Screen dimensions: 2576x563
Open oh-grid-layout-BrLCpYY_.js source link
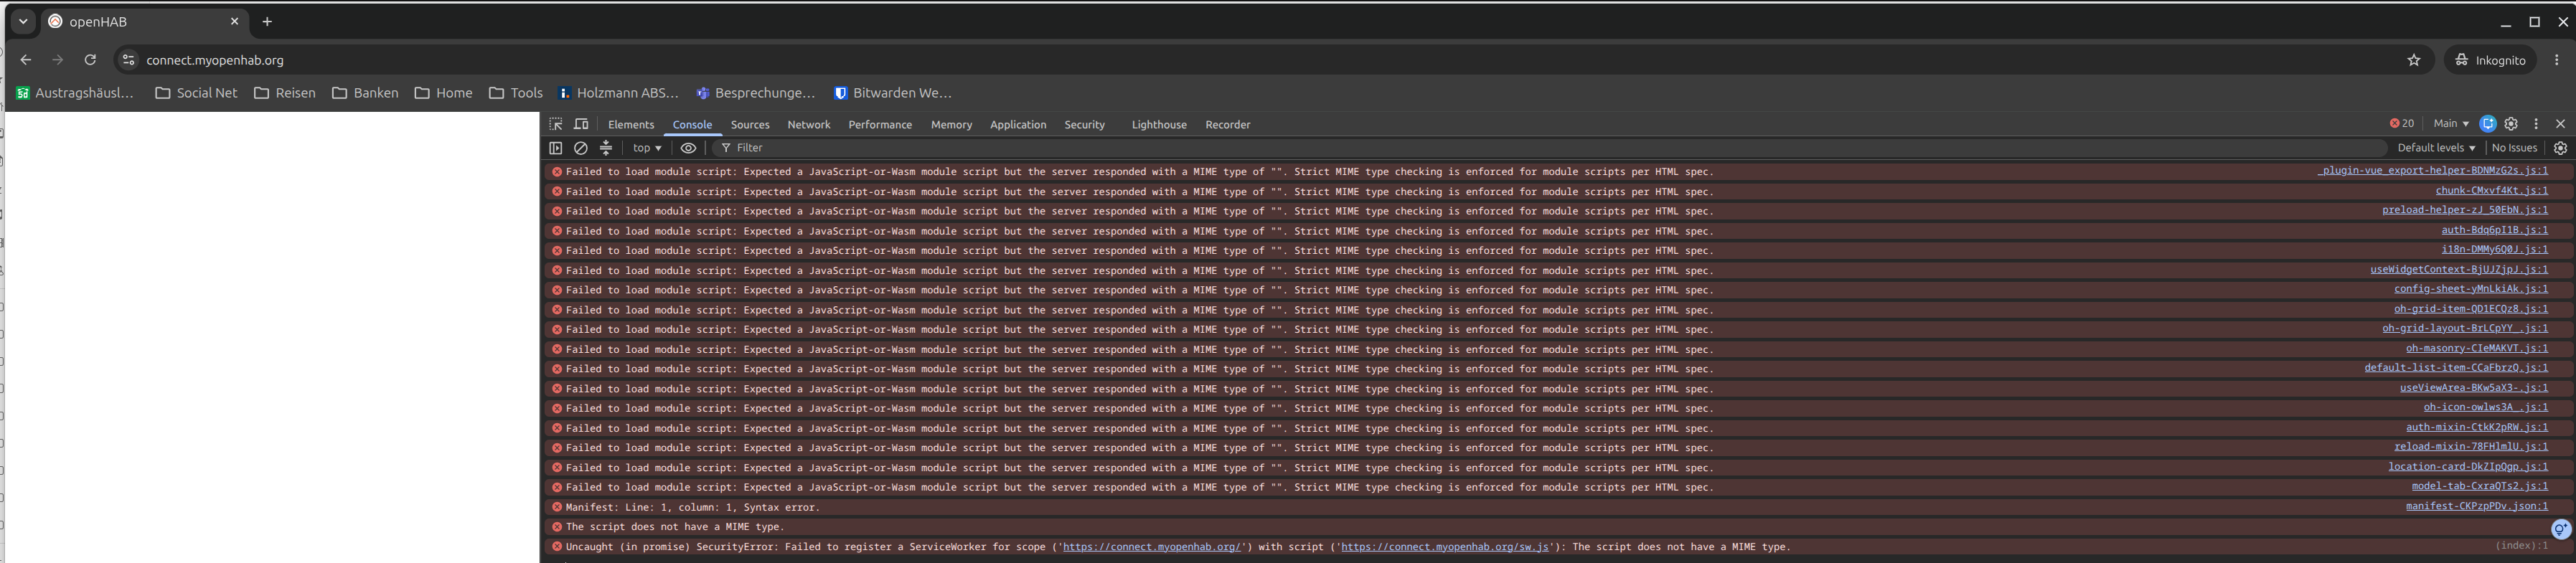click(2465, 329)
